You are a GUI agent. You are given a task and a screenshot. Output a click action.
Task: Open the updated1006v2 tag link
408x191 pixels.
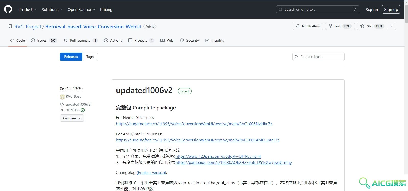click(78, 104)
